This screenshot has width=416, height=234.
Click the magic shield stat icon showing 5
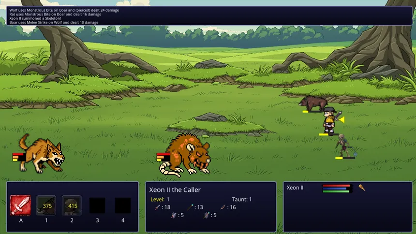[x=207, y=215]
